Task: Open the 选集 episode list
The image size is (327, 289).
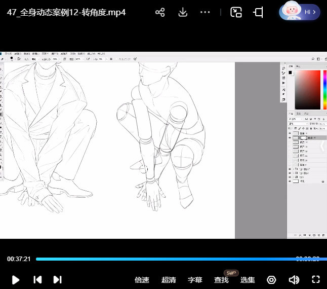Action: pyautogui.click(x=248, y=280)
